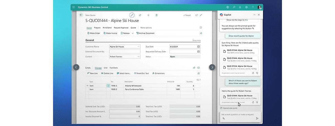
Task: Open the Line tab in Lines
Action: (106, 68)
